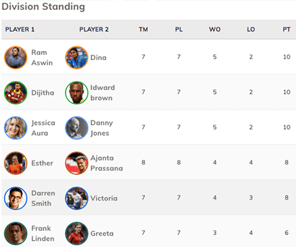The width and height of the screenshot is (296, 247).
Task: Click Esther's avatar photo
Action: [15, 163]
